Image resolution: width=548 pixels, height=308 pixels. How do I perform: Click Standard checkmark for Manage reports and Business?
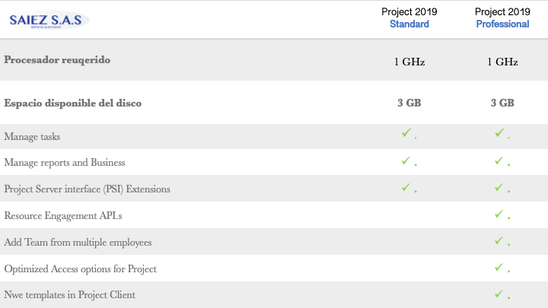point(406,160)
